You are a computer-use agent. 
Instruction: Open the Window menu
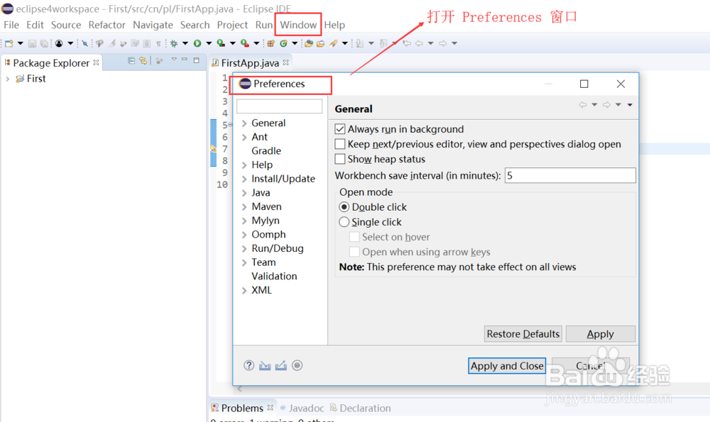pyautogui.click(x=298, y=25)
